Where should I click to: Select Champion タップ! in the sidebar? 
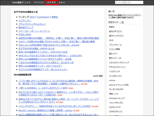coord(117,98)
